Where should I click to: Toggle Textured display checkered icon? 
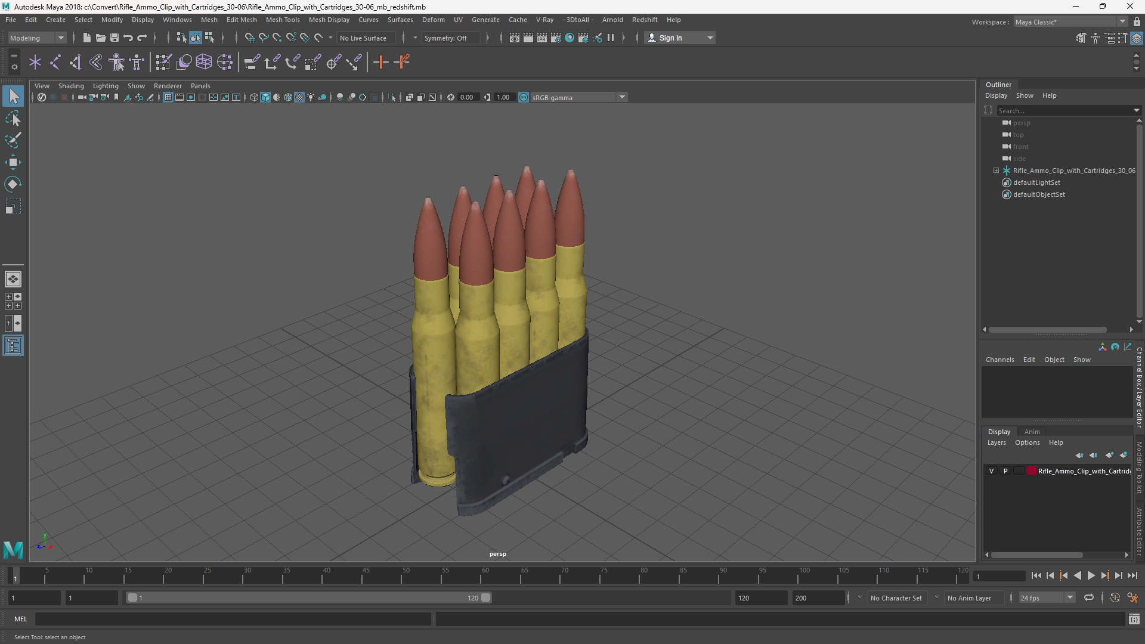(299, 97)
